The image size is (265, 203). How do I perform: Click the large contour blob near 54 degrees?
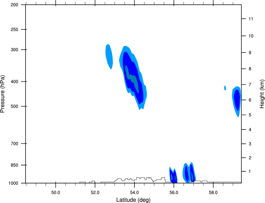coord(133,77)
